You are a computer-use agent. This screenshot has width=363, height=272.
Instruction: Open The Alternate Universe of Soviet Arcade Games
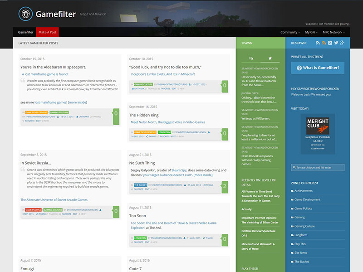pyautogui.click(x=54, y=199)
